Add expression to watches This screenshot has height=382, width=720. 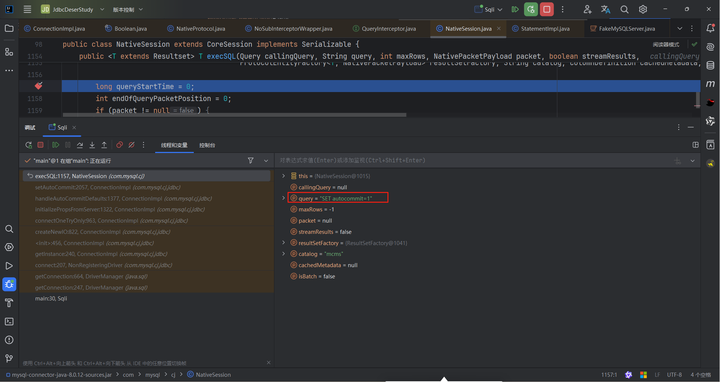678,161
